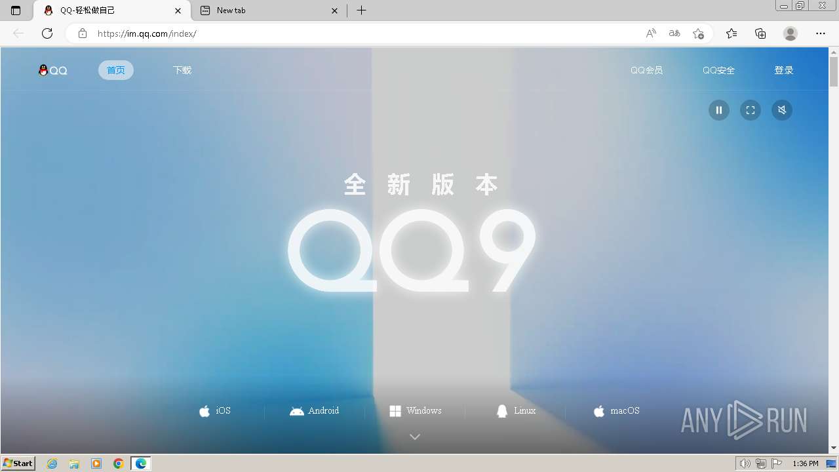Close the QQ-轻松做自己 tab
Image resolution: width=839 pixels, height=472 pixels.
click(x=178, y=10)
